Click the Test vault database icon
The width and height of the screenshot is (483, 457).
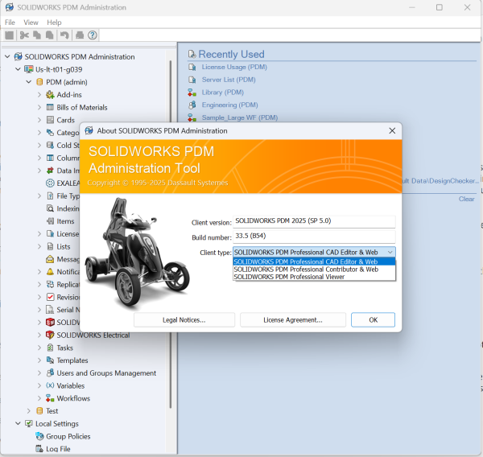(39, 411)
